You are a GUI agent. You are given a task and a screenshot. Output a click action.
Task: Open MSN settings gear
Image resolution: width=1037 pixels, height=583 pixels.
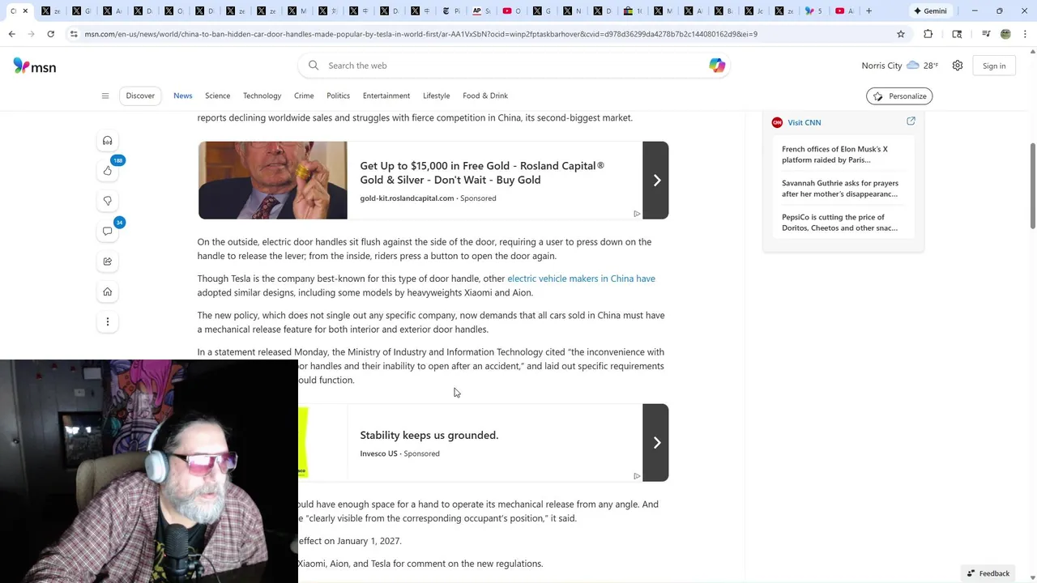(x=958, y=66)
